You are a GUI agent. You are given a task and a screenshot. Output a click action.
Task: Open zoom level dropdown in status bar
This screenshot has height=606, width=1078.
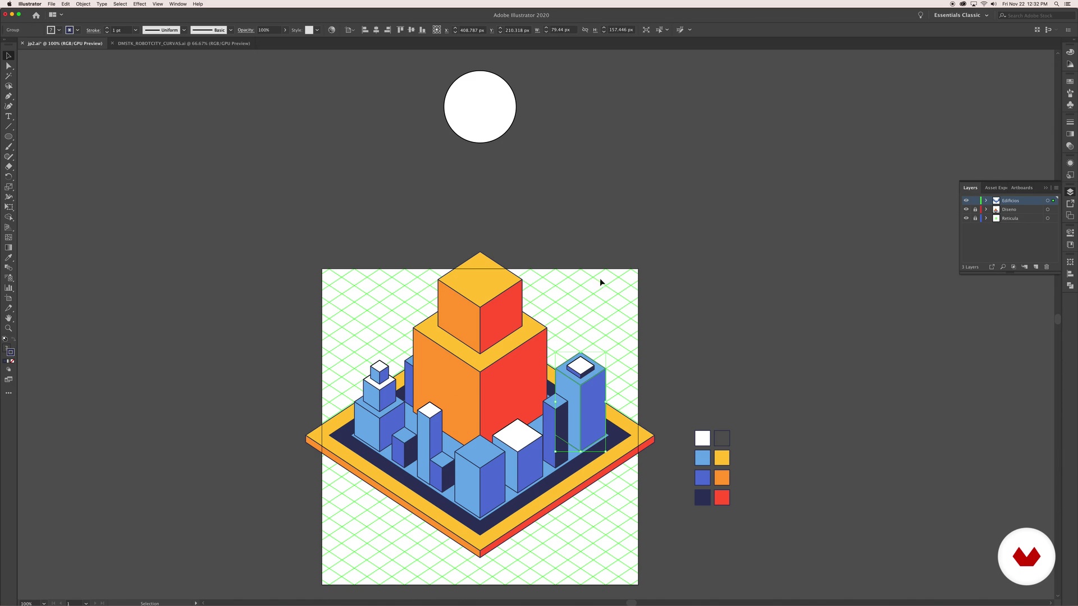pyautogui.click(x=44, y=603)
